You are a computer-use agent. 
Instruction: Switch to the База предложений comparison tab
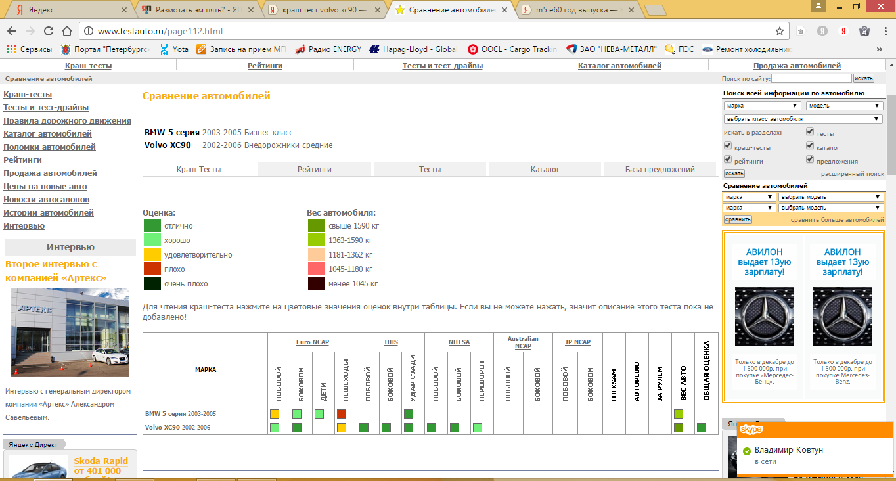pyautogui.click(x=660, y=170)
